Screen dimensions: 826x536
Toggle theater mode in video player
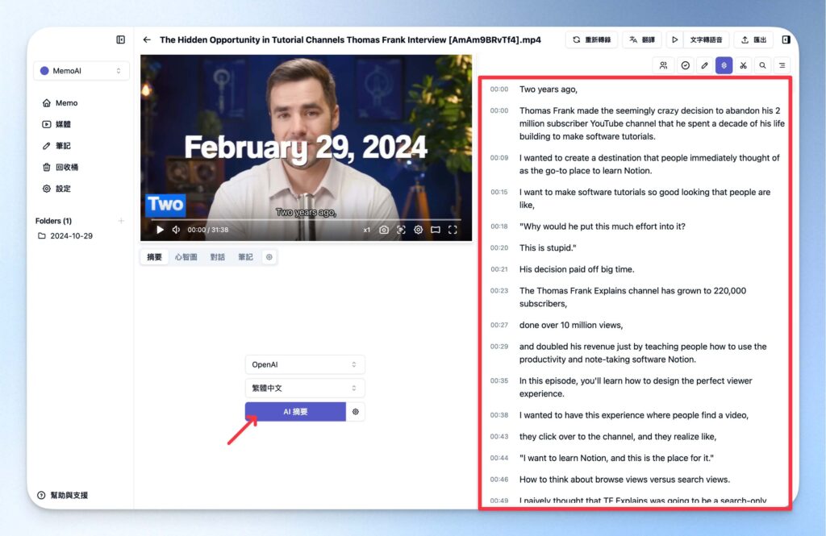(436, 230)
